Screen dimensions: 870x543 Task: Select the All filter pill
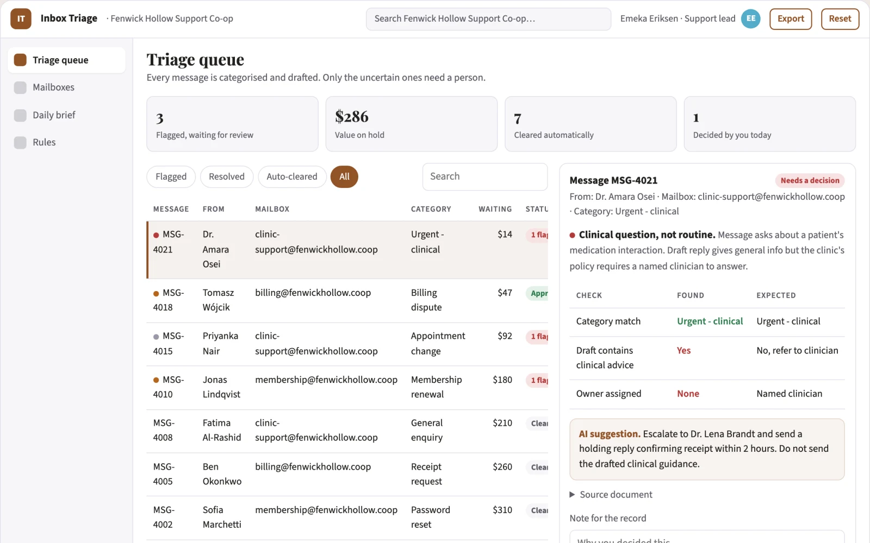click(x=344, y=176)
